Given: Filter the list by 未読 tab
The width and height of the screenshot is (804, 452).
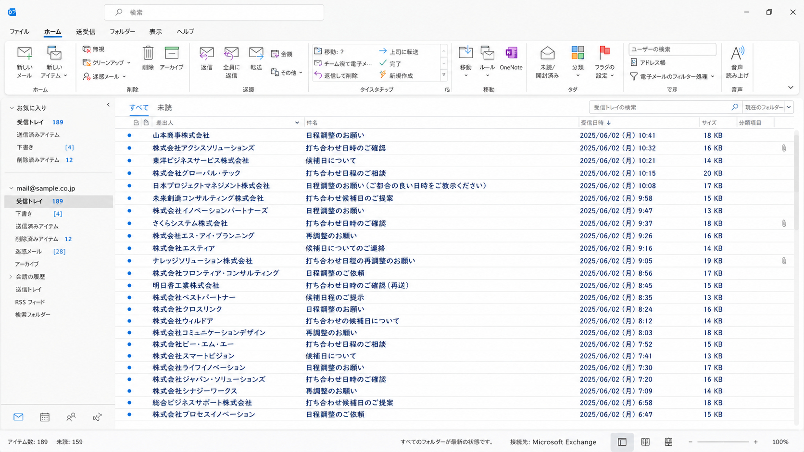Looking at the screenshot, I should (x=164, y=108).
